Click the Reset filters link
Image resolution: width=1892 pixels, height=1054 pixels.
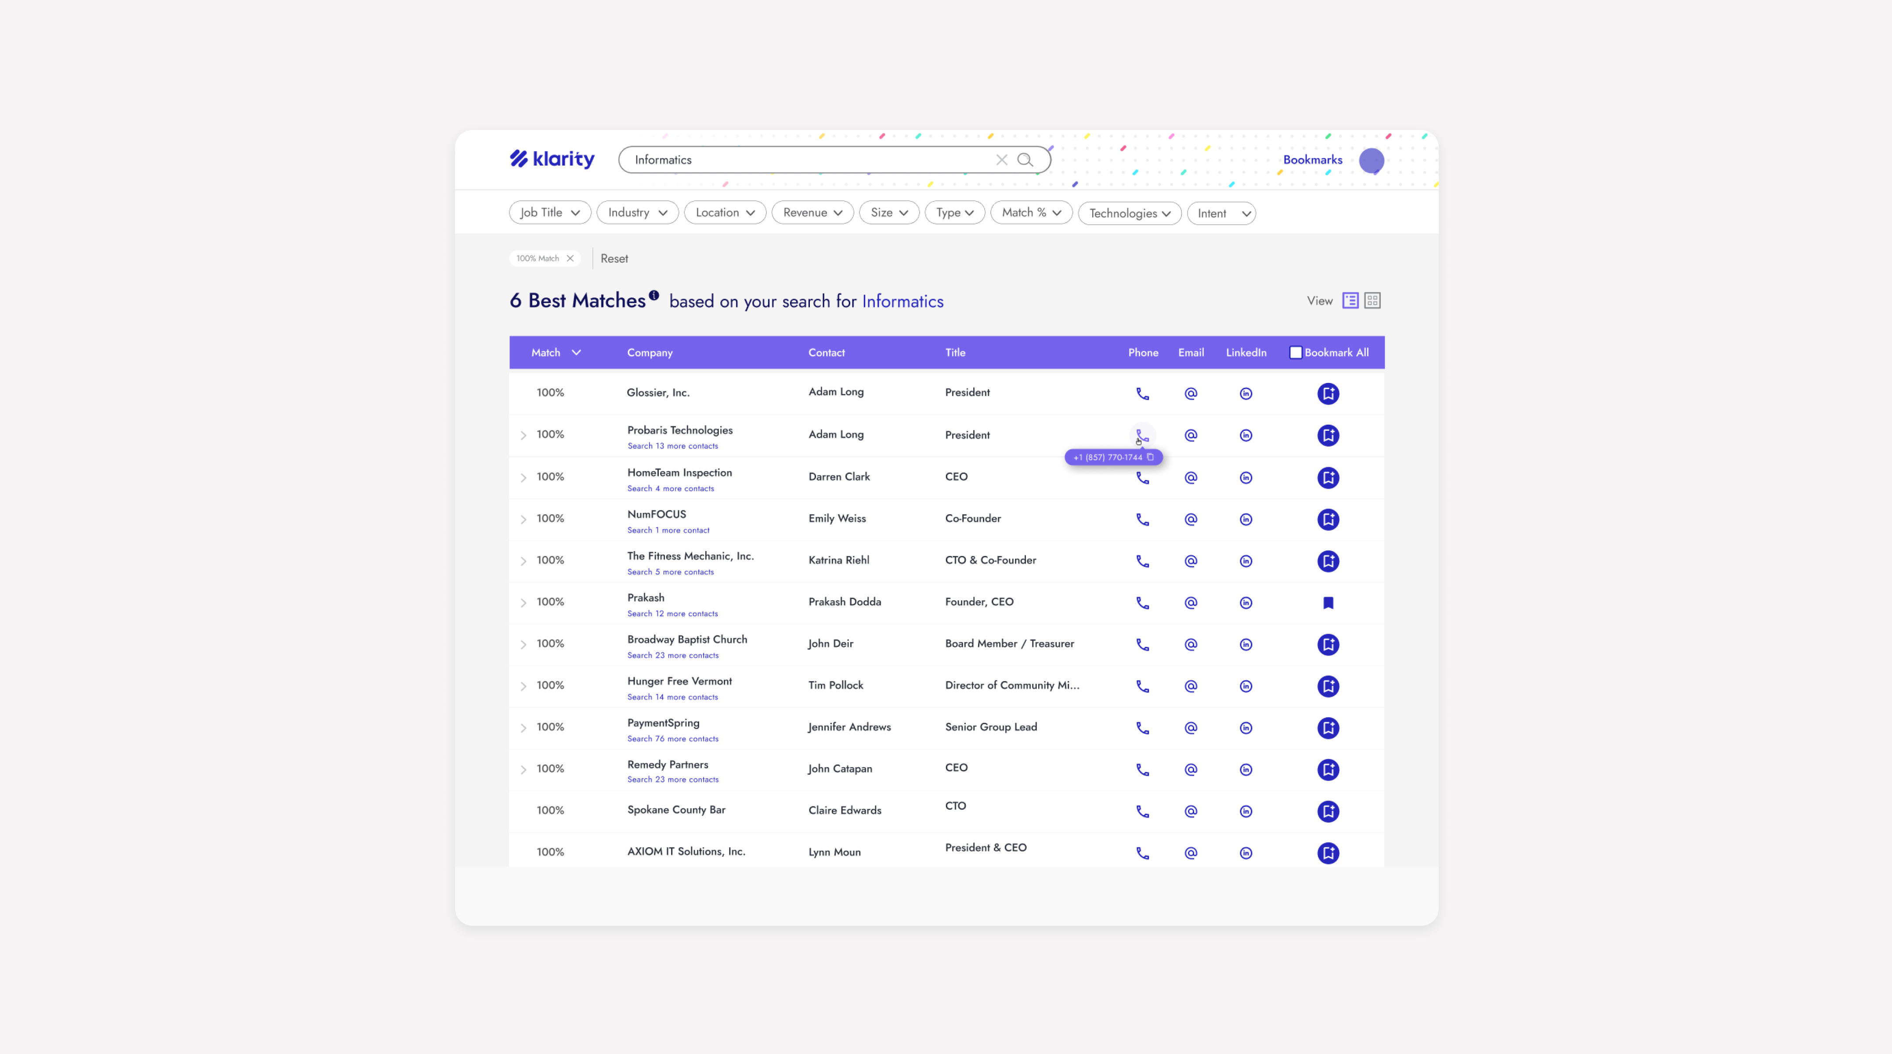point(614,259)
